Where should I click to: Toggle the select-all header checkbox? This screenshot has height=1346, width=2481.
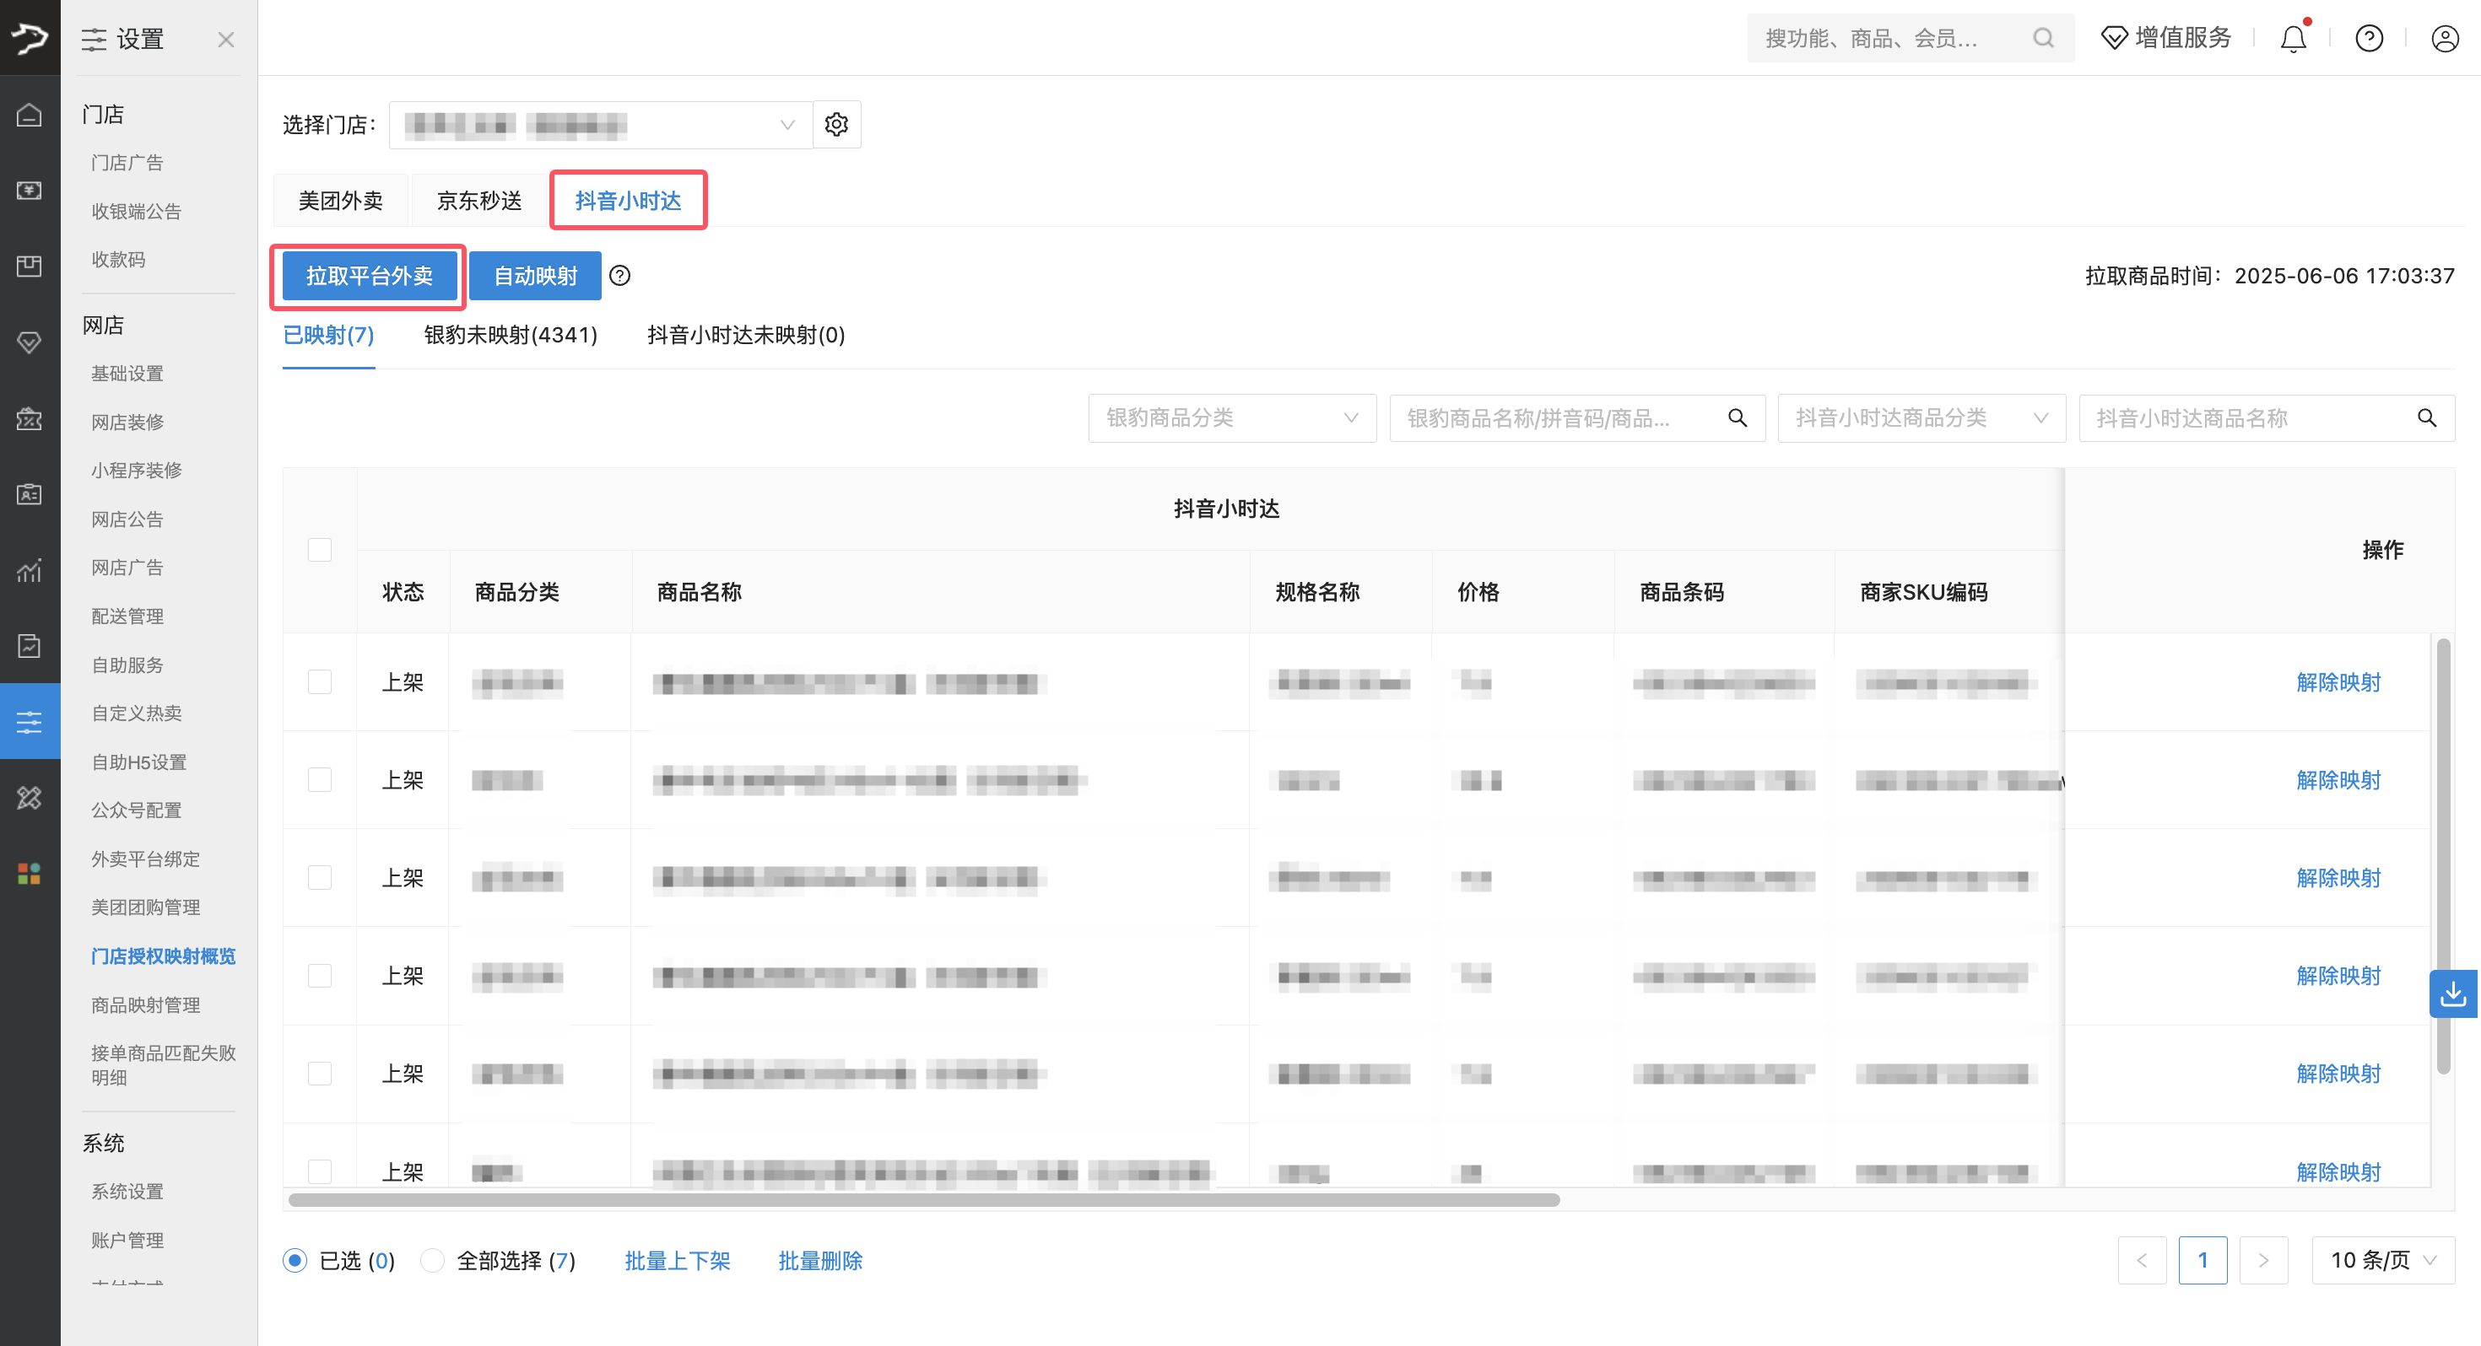(x=320, y=550)
